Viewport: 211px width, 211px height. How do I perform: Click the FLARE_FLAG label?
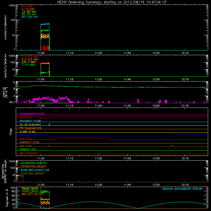[27, 132]
